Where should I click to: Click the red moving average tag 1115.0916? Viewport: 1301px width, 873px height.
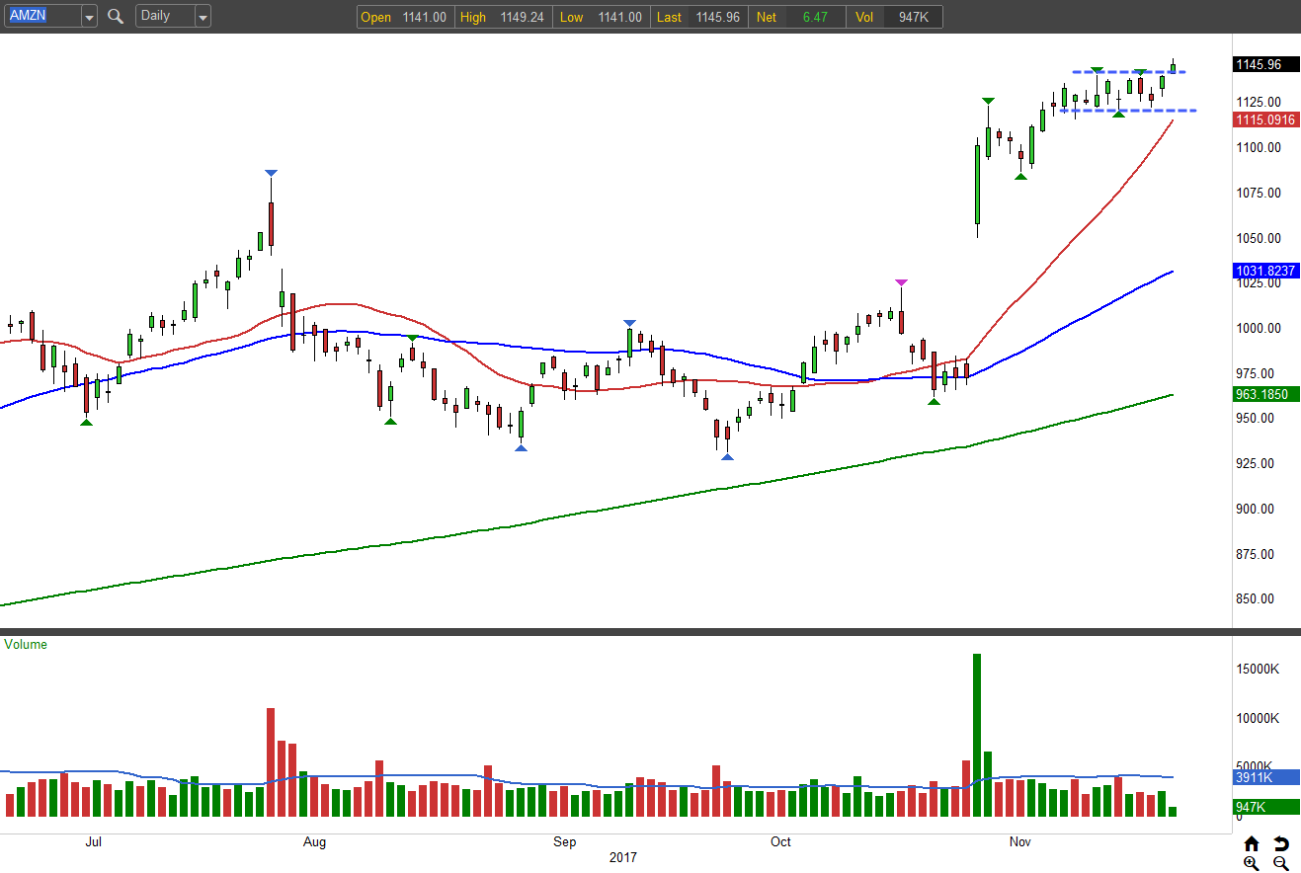click(x=1264, y=119)
